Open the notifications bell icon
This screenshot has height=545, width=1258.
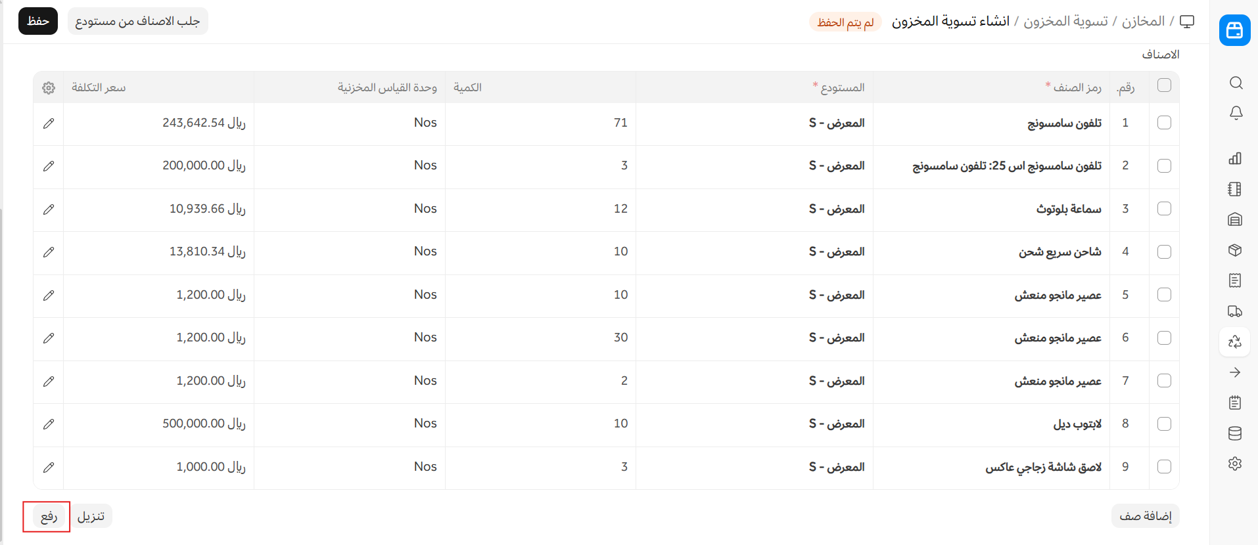pyautogui.click(x=1236, y=113)
